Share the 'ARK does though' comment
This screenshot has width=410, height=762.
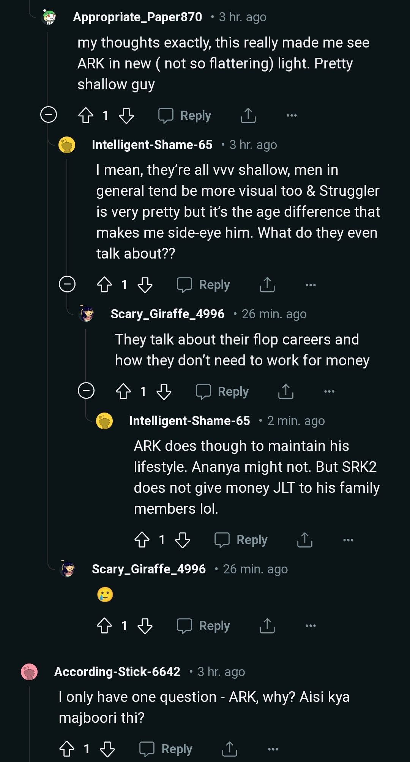tap(305, 540)
